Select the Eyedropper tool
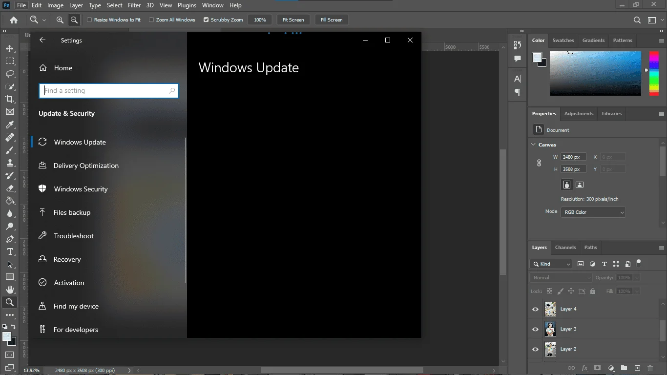This screenshot has height=375, width=667. coord(9,125)
